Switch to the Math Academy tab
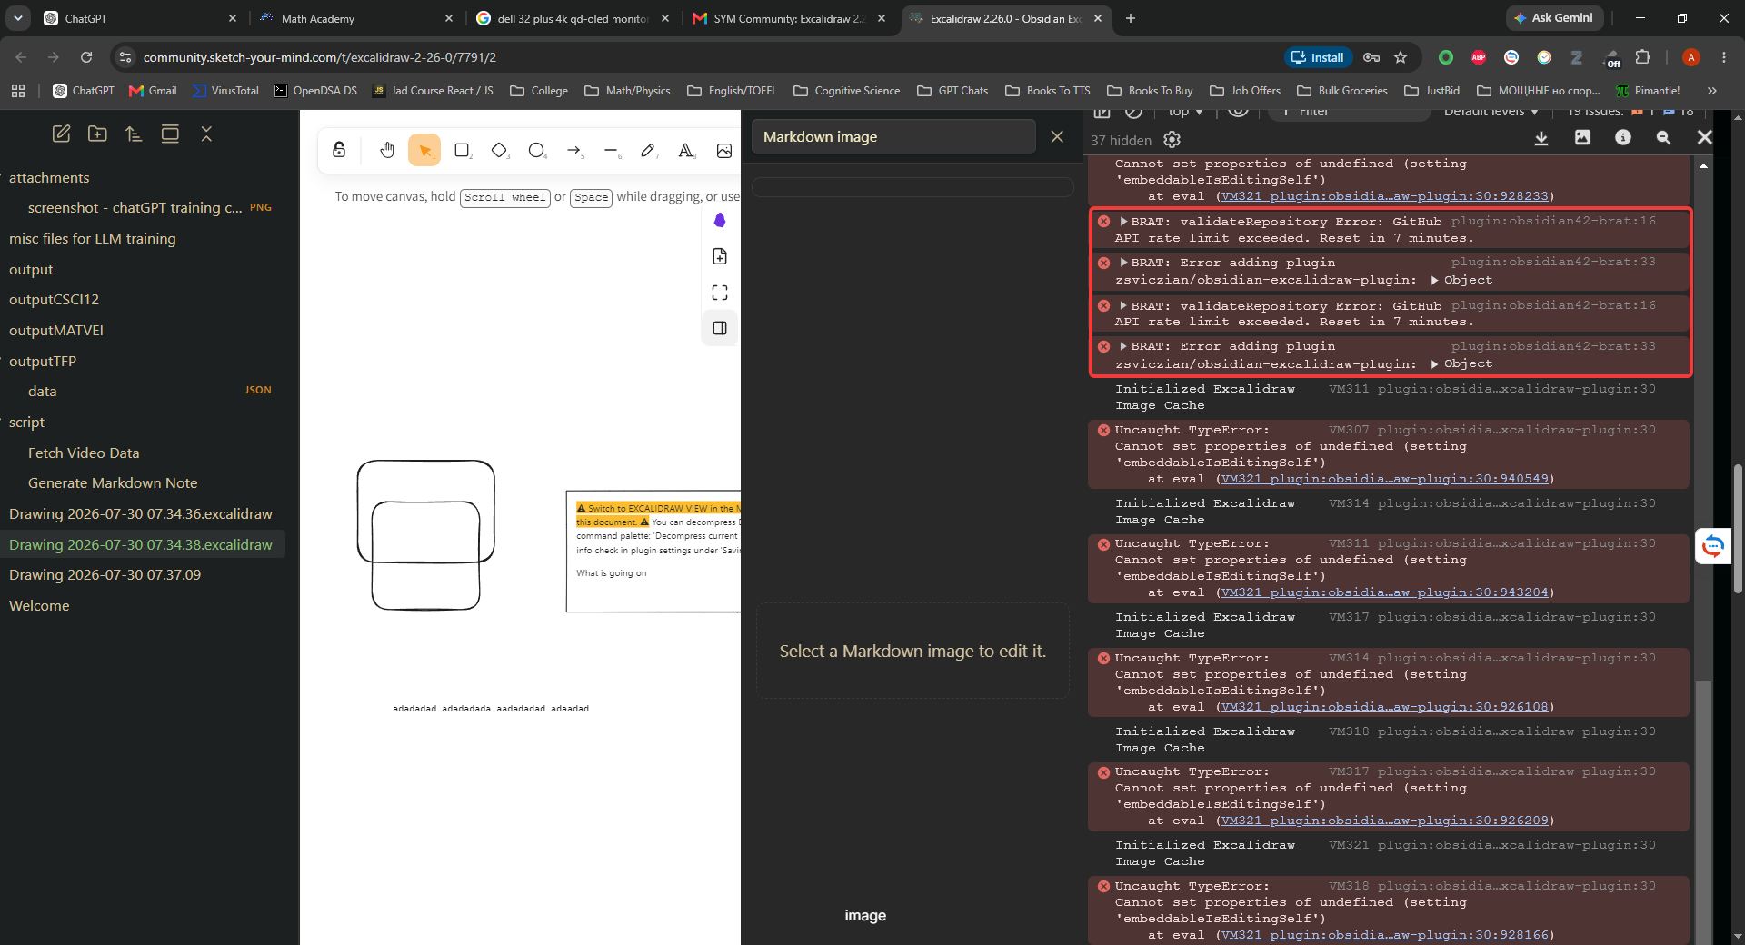Viewport: 1745px width, 945px height. coord(355,18)
